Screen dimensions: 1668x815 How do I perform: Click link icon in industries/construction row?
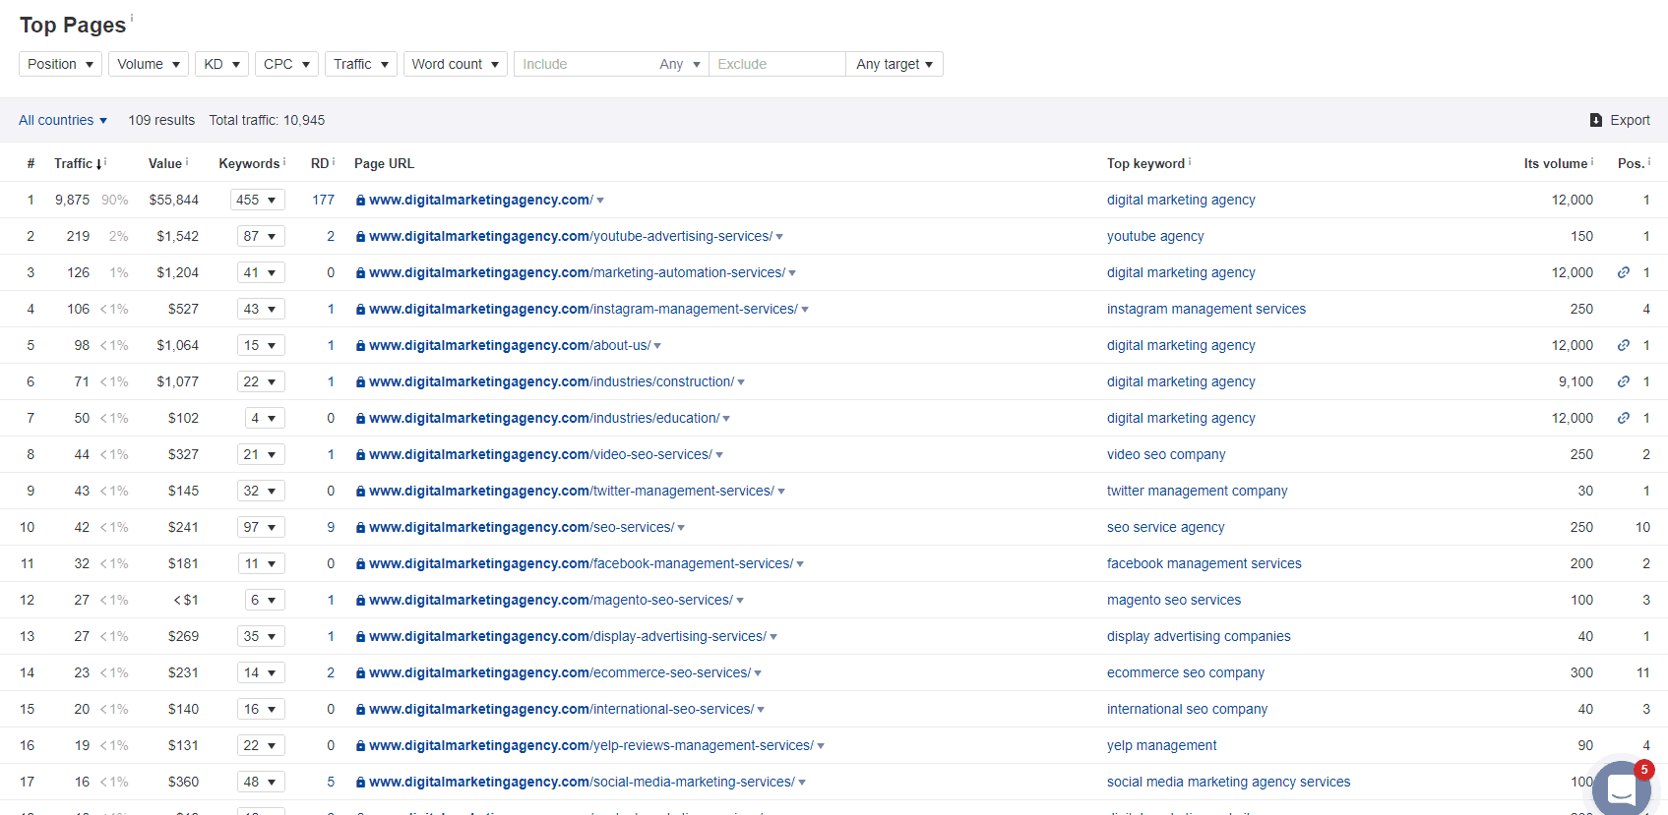[1624, 381]
